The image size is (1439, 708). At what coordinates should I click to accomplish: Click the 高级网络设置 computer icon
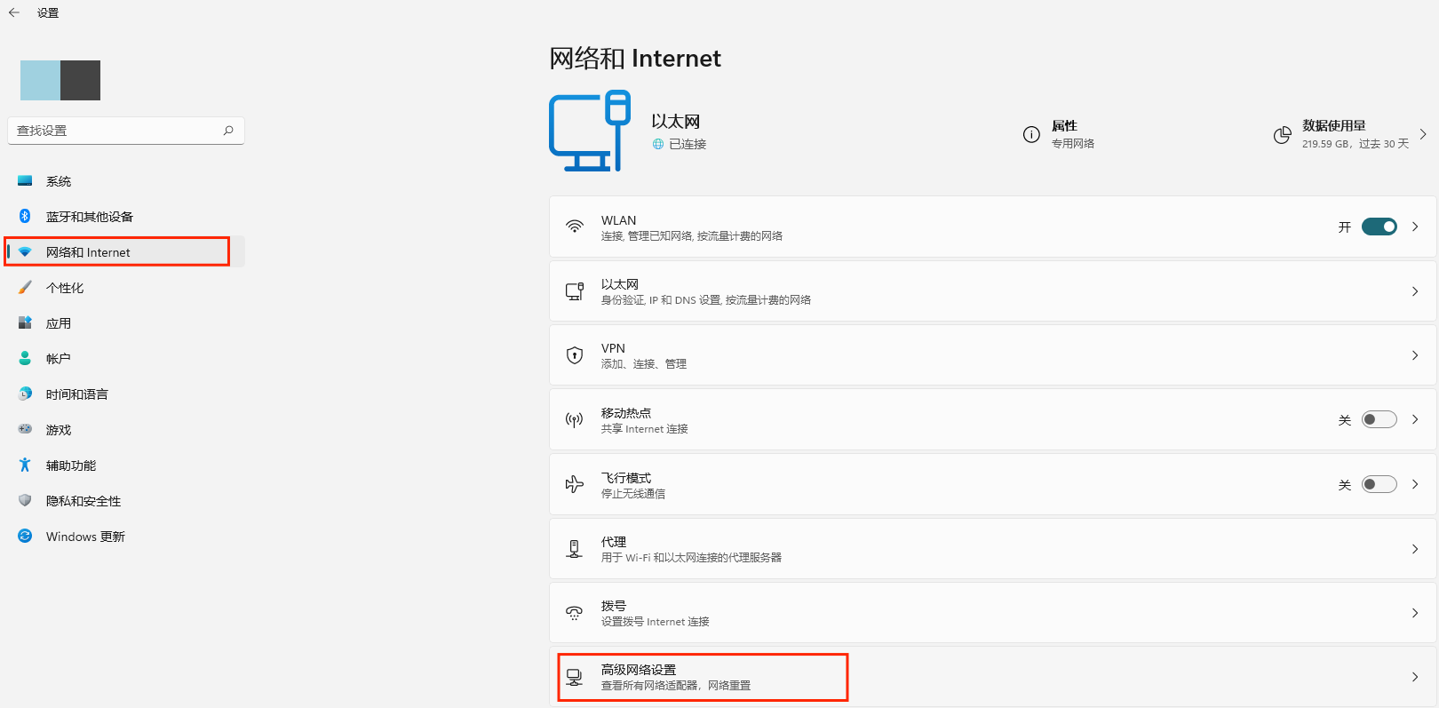coord(575,678)
